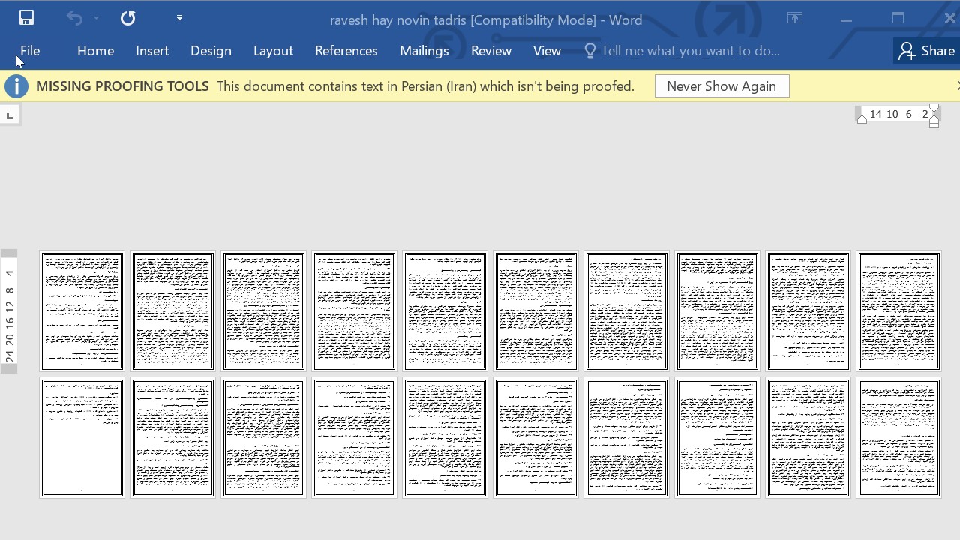Select the fifth page thumbnail in top row
Image resolution: width=960 pixels, height=540 pixels.
(445, 311)
